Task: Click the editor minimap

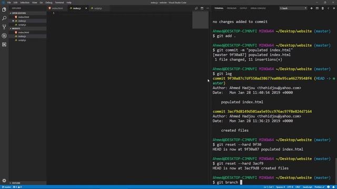Action: click(200, 20)
